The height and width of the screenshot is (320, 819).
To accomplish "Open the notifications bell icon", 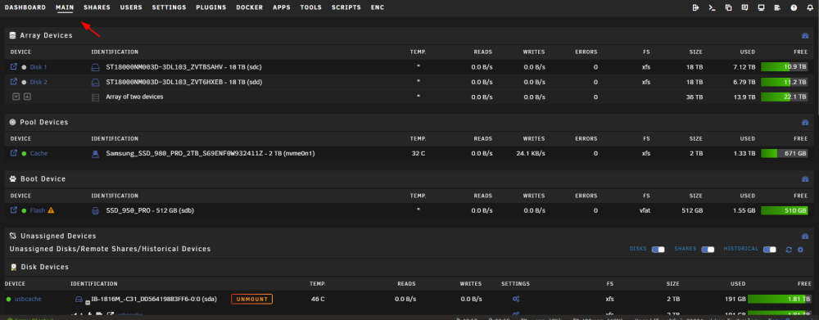I will point(810,8).
